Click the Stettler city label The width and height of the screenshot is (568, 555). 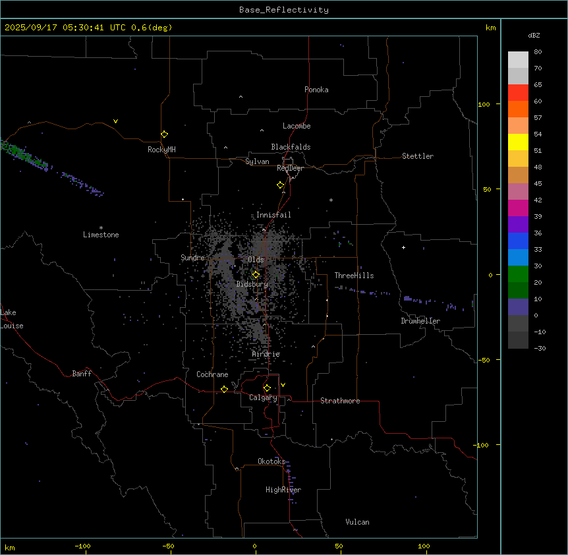pyautogui.click(x=418, y=156)
